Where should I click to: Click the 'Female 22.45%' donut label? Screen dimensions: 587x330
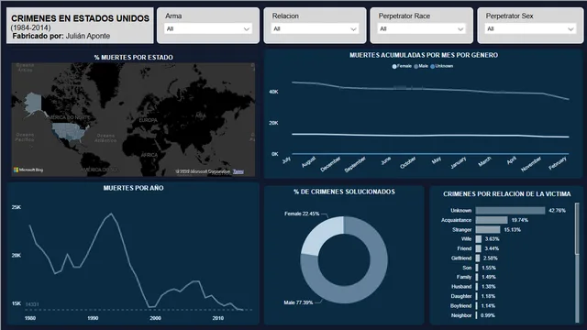pyautogui.click(x=302, y=214)
